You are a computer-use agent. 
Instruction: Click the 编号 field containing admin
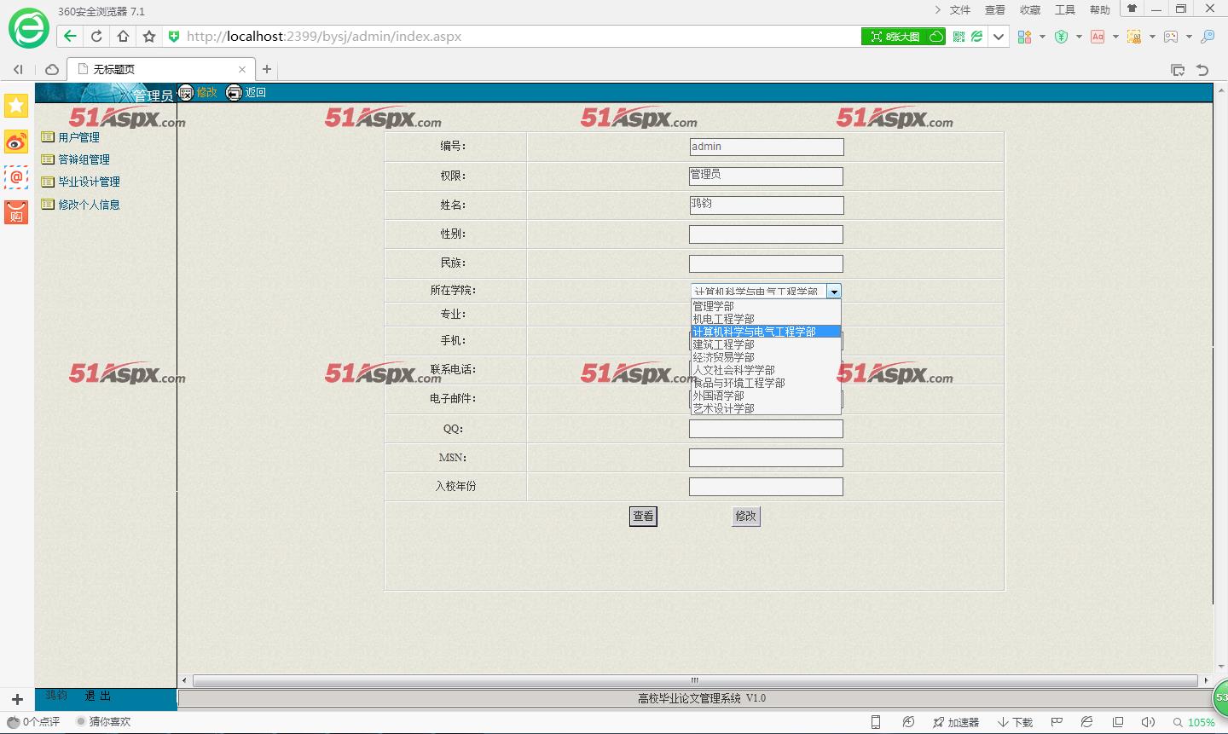(766, 147)
